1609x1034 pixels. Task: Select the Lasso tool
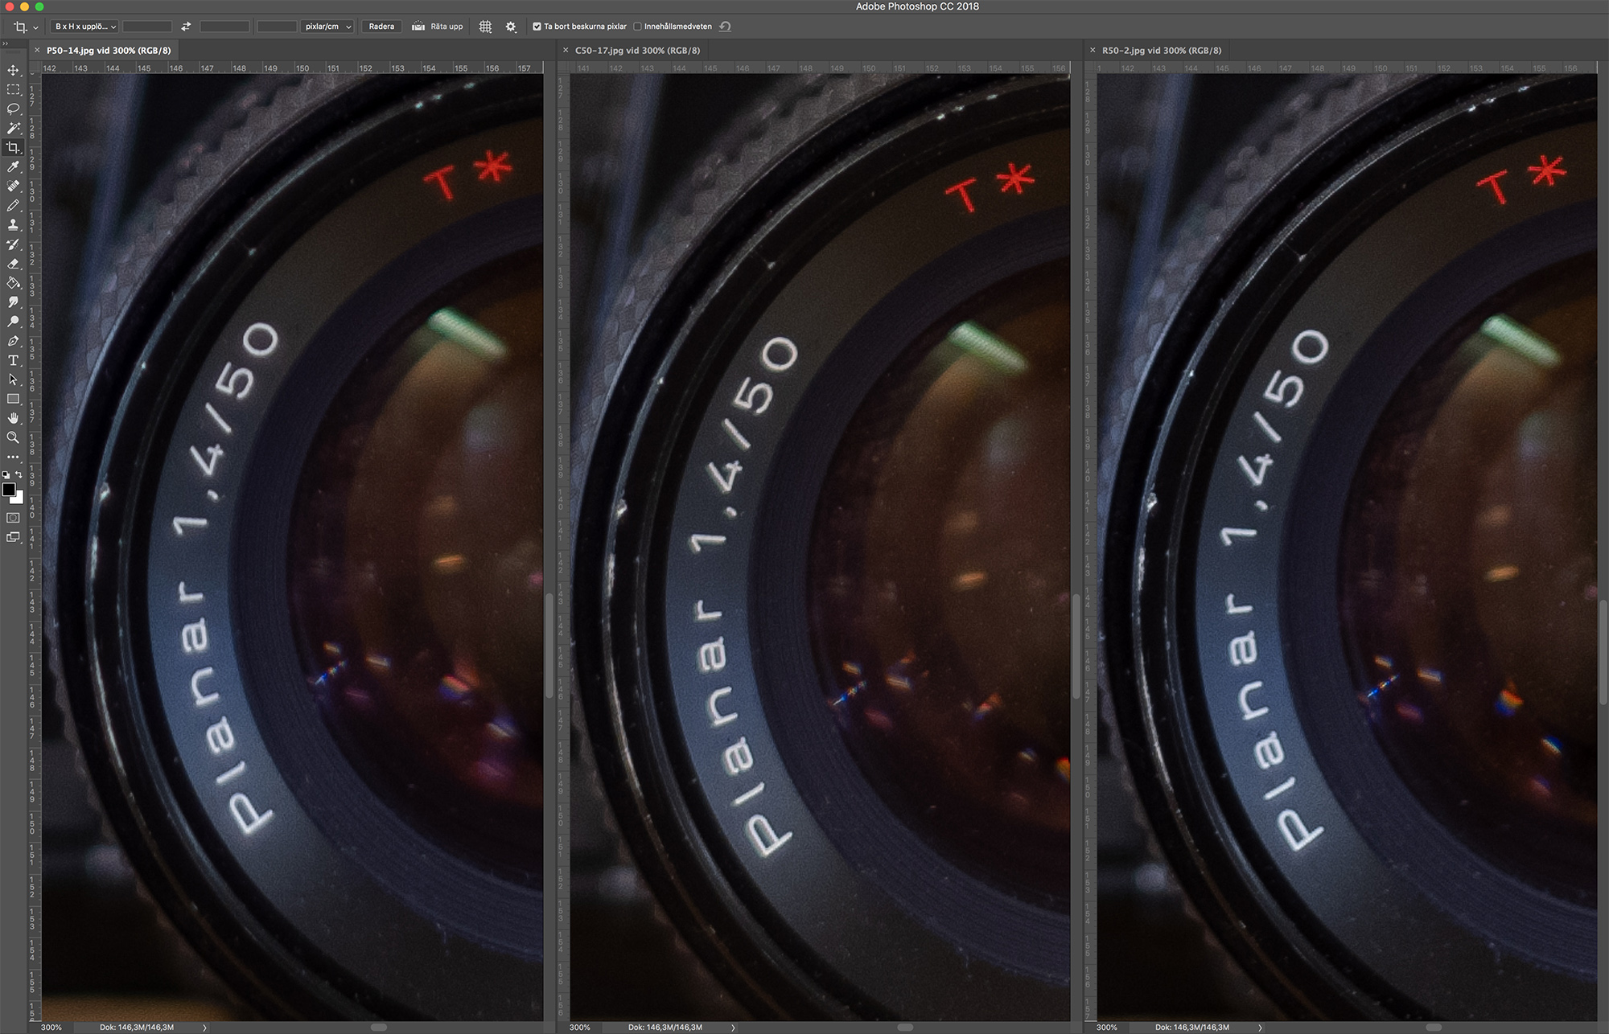pyautogui.click(x=13, y=109)
